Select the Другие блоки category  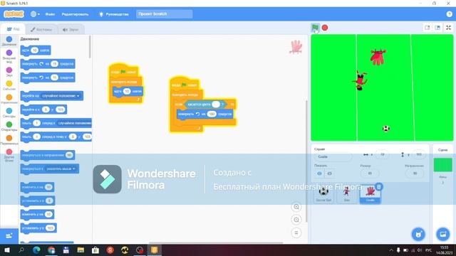(9, 155)
